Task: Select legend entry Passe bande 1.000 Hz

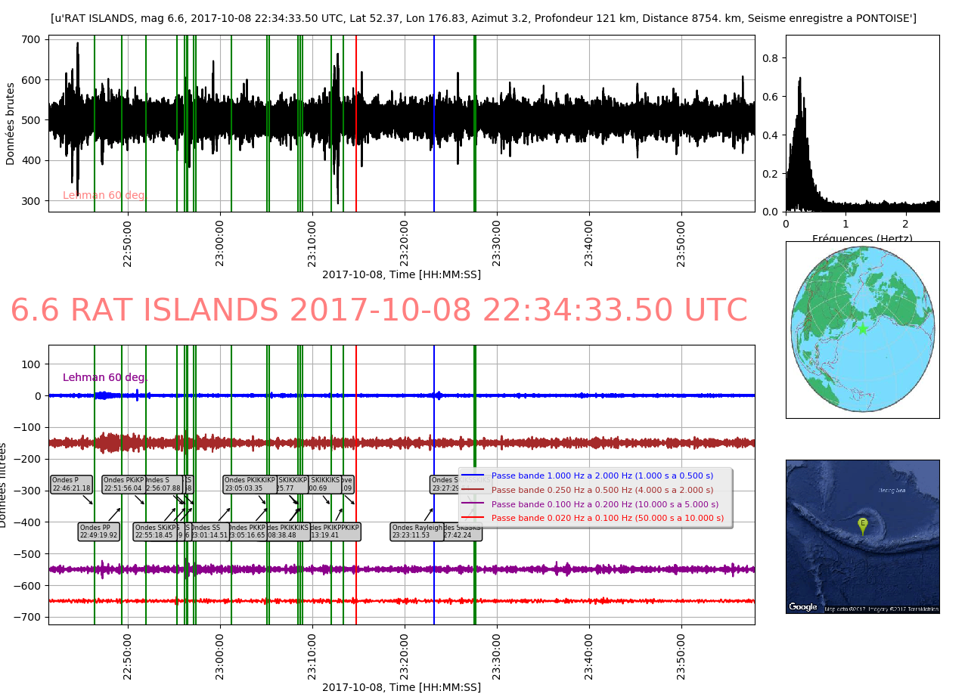Action: (602, 476)
